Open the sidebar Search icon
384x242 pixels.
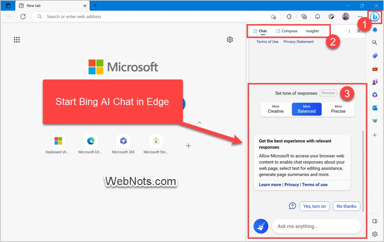pos(375,43)
